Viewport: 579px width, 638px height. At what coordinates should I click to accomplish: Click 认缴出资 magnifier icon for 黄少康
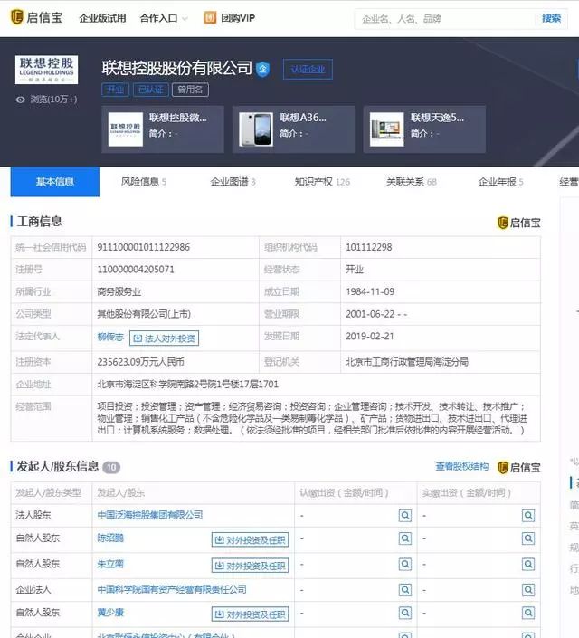pyautogui.click(x=405, y=613)
